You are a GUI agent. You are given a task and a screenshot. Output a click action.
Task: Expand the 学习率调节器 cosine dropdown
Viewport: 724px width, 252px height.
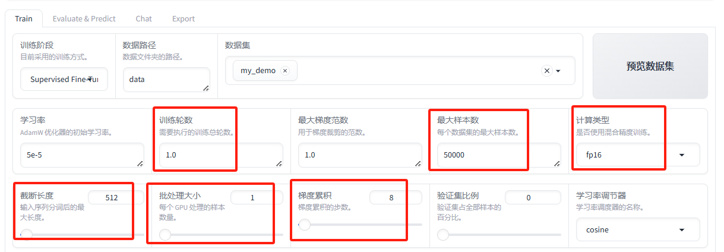[x=637, y=229]
